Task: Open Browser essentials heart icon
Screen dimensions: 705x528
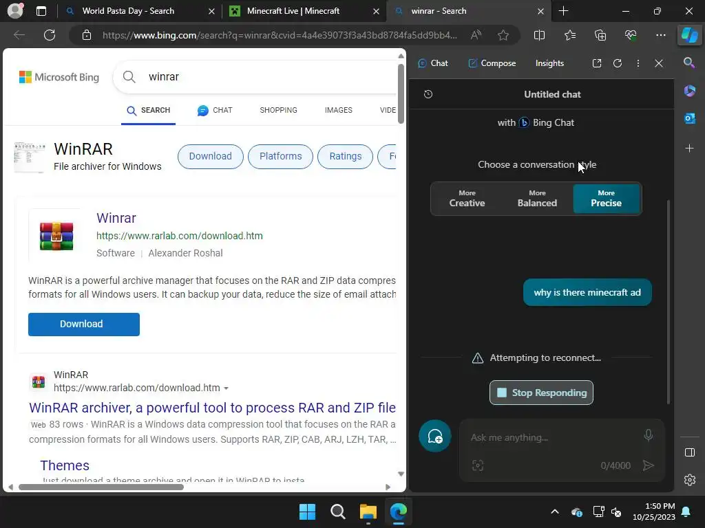Action: pyautogui.click(x=631, y=35)
